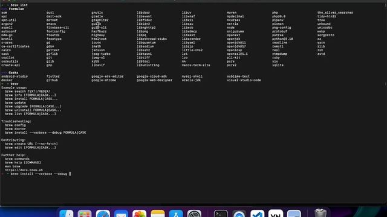Select 'ca-certificates' in the formulae list

[x=15, y=46]
